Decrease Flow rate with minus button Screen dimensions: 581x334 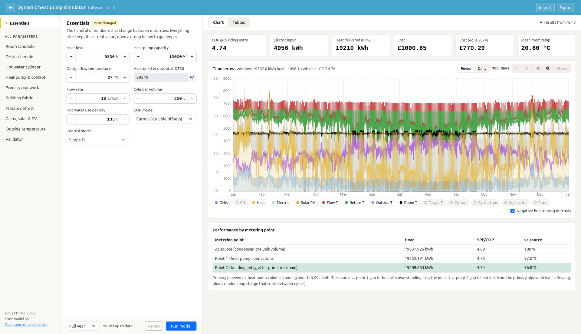click(71, 98)
